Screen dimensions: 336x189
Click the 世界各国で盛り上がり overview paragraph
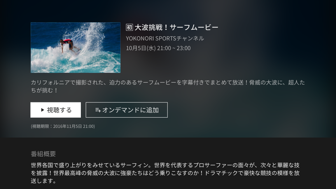pyautogui.click(x=165, y=173)
